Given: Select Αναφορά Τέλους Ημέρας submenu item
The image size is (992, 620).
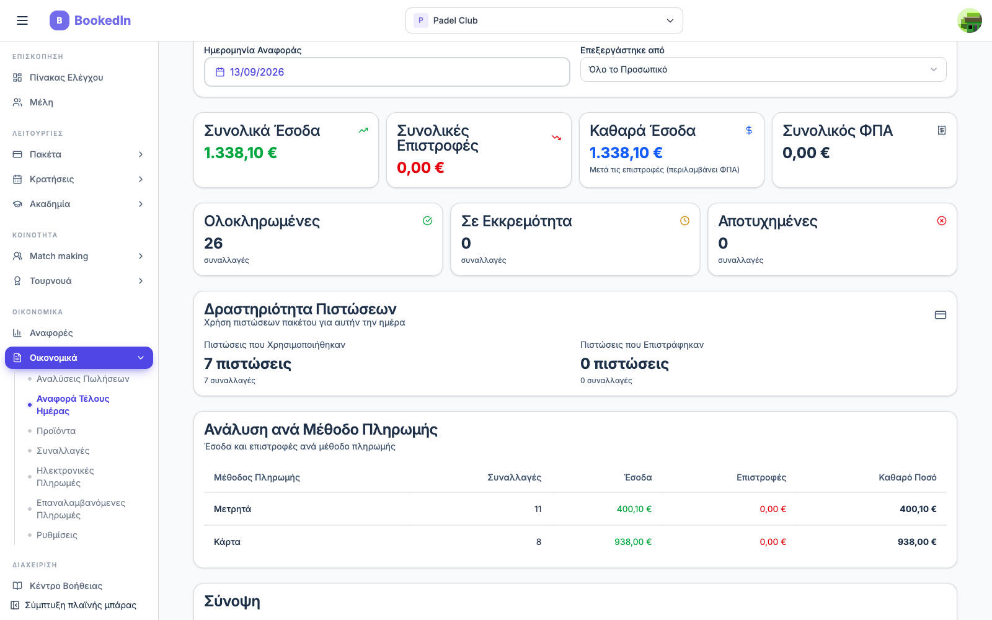Looking at the screenshot, I should [x=73, y=405].
